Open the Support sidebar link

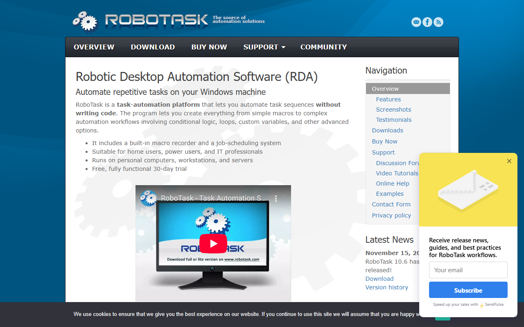click(384, 152)
